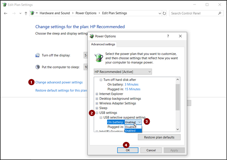Image resolution: width=227 pixels, height=160 pixels.
Task: Open the recent locations dropdown arrow
Action: [20, 14]
